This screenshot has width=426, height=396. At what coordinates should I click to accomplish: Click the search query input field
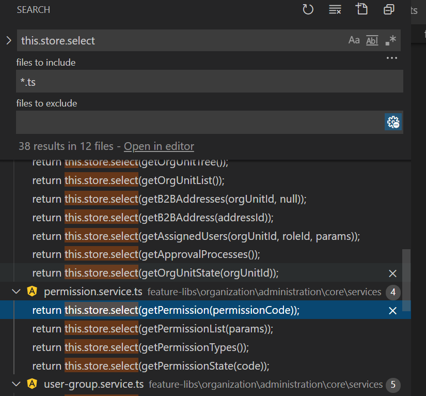pyautogui.click(x=181, y=40)
